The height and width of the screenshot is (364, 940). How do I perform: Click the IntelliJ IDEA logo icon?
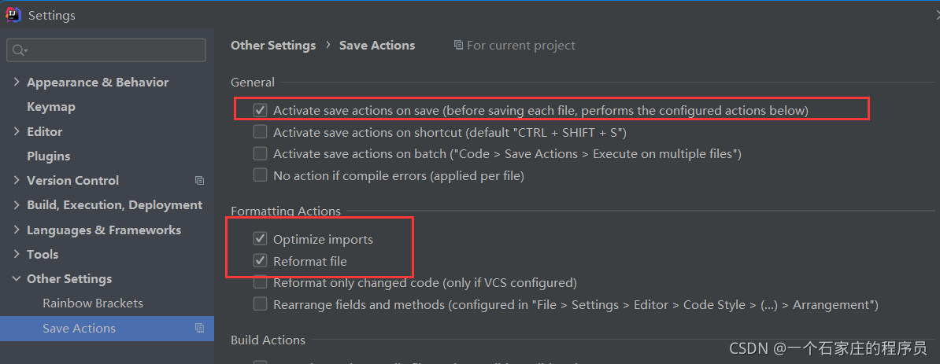[13, 15]
